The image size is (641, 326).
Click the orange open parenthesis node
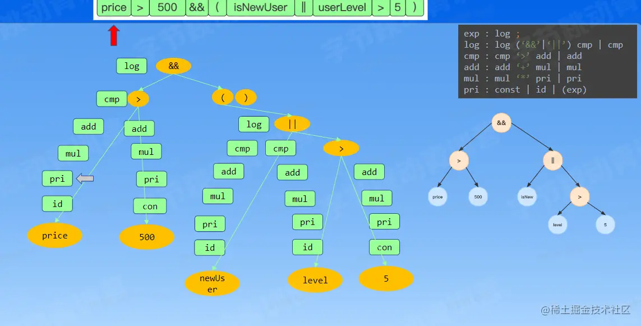point(223,97)
